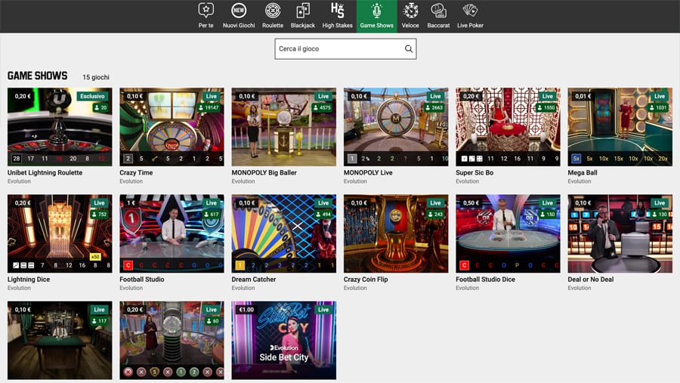Click the 19147 players counter on Crazy Time

coord(209,107)
